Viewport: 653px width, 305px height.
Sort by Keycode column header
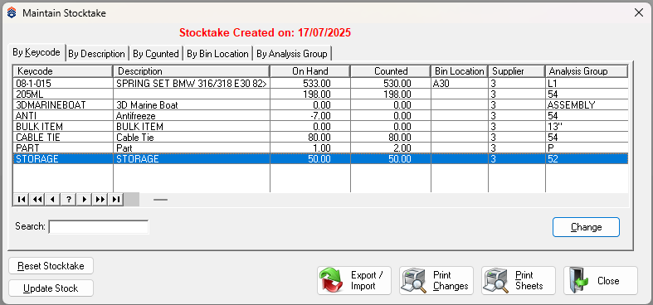point(63,71)
